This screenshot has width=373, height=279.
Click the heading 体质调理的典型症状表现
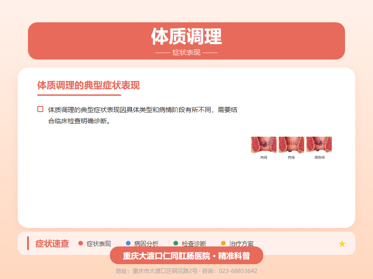point(89,86)
